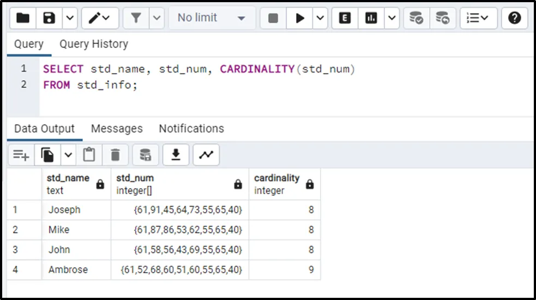Download results as CSV file
This screenshot has height=300, width=536.
pos(176,155)
